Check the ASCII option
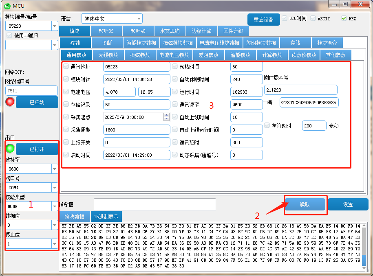 click(x=313, y=19)
